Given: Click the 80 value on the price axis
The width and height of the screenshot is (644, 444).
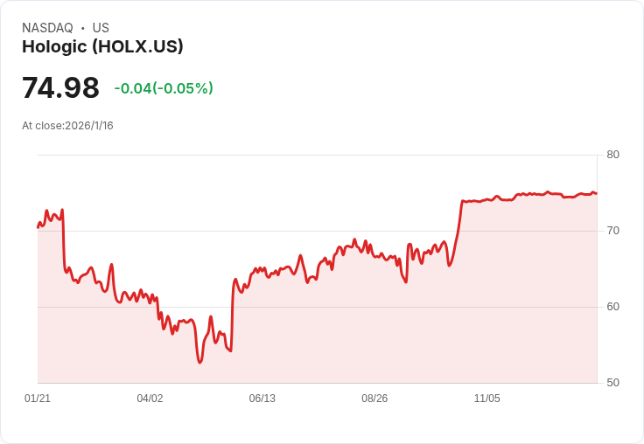Looking at the screenshot, I should [612, 155].
